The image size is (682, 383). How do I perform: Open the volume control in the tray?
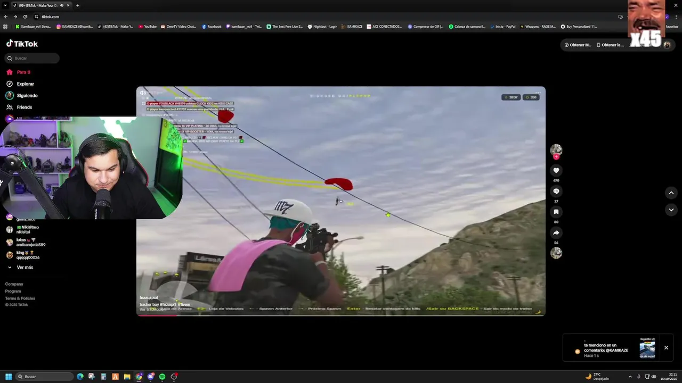click(x=654, y=377)
